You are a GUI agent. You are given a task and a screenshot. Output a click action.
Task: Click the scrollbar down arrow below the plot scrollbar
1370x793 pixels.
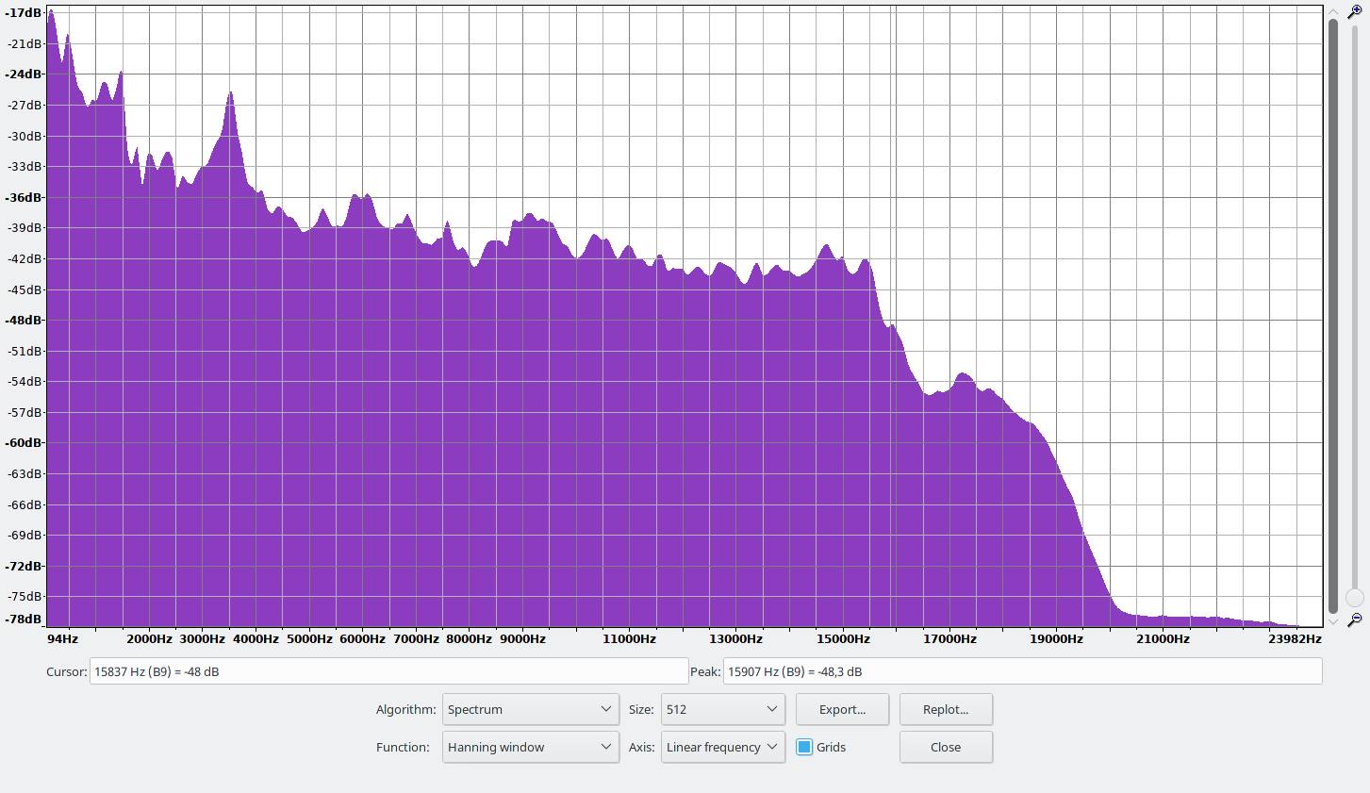1333,621
